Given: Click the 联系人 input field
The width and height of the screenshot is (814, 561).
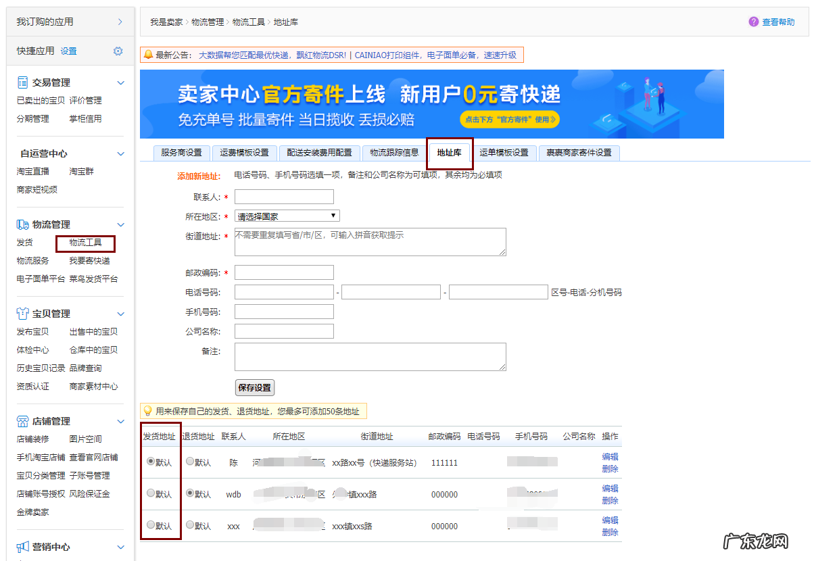Looking at the screenshot, I should coord(284,196).
